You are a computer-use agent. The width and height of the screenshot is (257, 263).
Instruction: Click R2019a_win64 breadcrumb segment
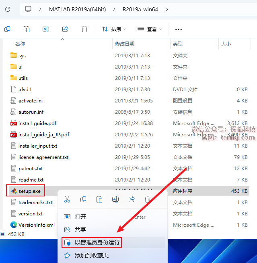(140, 9)
